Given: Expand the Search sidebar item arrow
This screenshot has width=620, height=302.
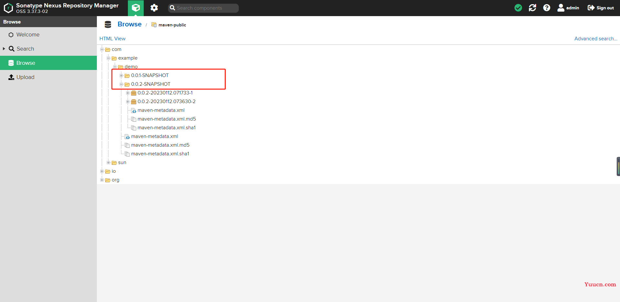Looking at the screenshot, I should pos(4,49).
